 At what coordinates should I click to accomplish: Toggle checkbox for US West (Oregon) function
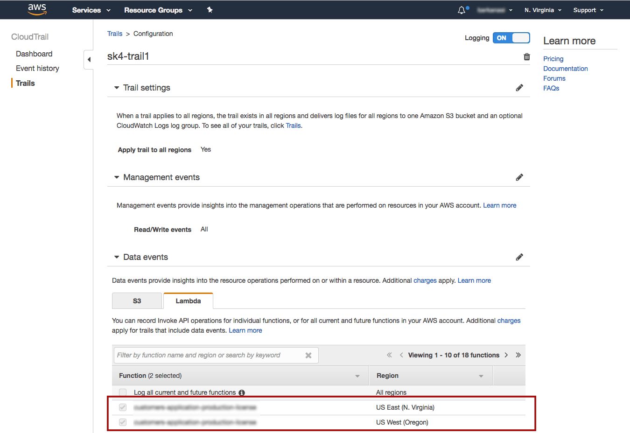tap(123, 422)
